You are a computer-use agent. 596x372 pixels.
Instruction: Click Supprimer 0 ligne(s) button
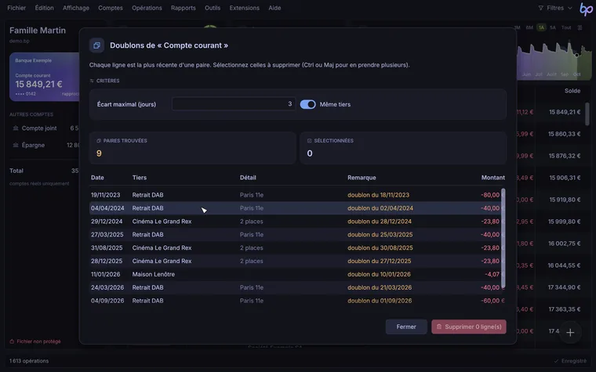(469, 327)
